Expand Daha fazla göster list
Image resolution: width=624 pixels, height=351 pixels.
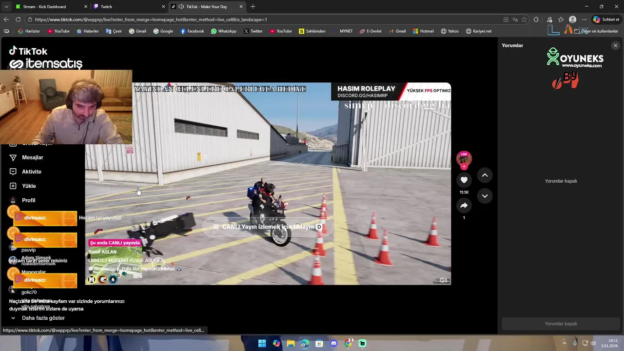pyautogui.click(x=43, y=318)
